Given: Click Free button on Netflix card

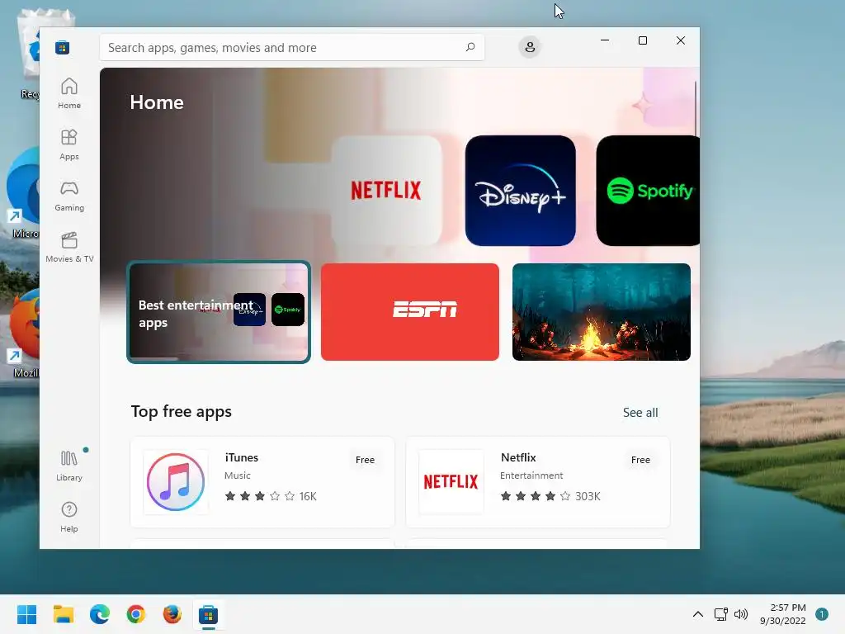Looking at the screenshot, I should pos(640,460).
